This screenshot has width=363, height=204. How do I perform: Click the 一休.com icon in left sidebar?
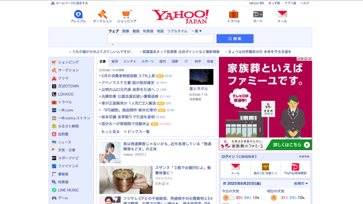[x=54, y=110]
